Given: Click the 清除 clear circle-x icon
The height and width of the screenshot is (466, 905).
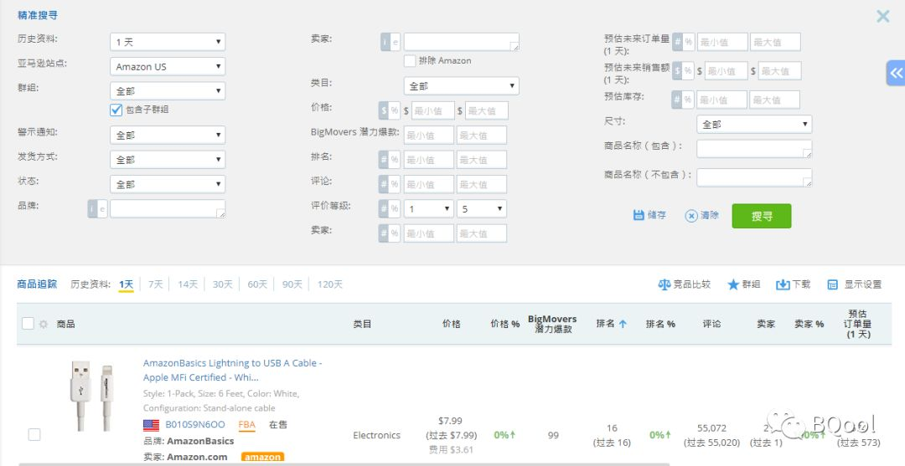Looking at the screenshot, I should (x=691, y=216).
